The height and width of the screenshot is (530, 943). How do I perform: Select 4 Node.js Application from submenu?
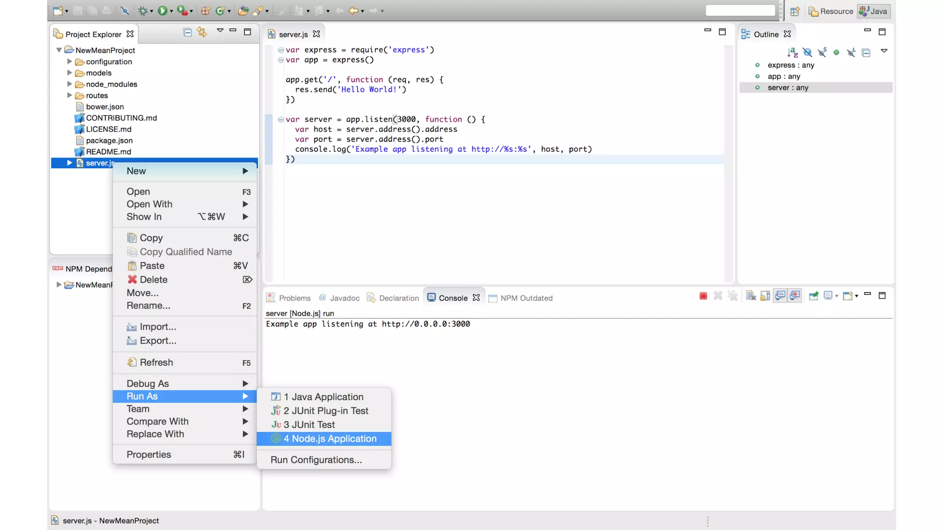point(330,438)
